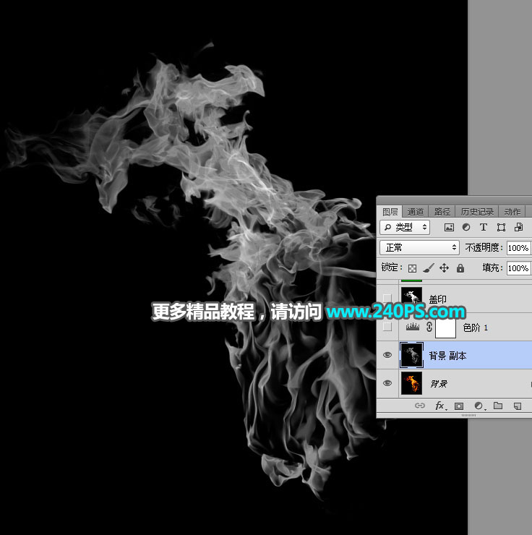The width and height of the screenshot is (532, 535).
Task: Select the white layer mask of 色阶 1
Action: tap(445, 328)
